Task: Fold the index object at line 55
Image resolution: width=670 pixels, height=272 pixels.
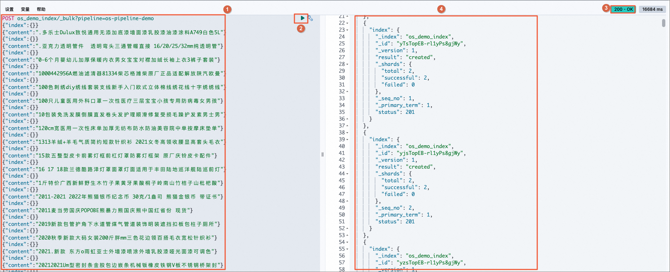Action: 347,249
